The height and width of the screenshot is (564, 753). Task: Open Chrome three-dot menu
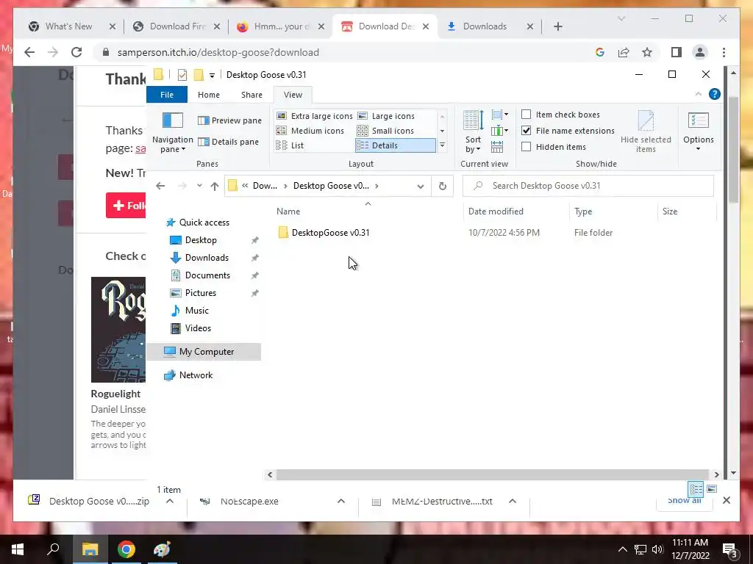pos(724,52)
